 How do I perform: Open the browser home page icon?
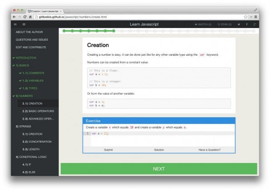[30, 17]
